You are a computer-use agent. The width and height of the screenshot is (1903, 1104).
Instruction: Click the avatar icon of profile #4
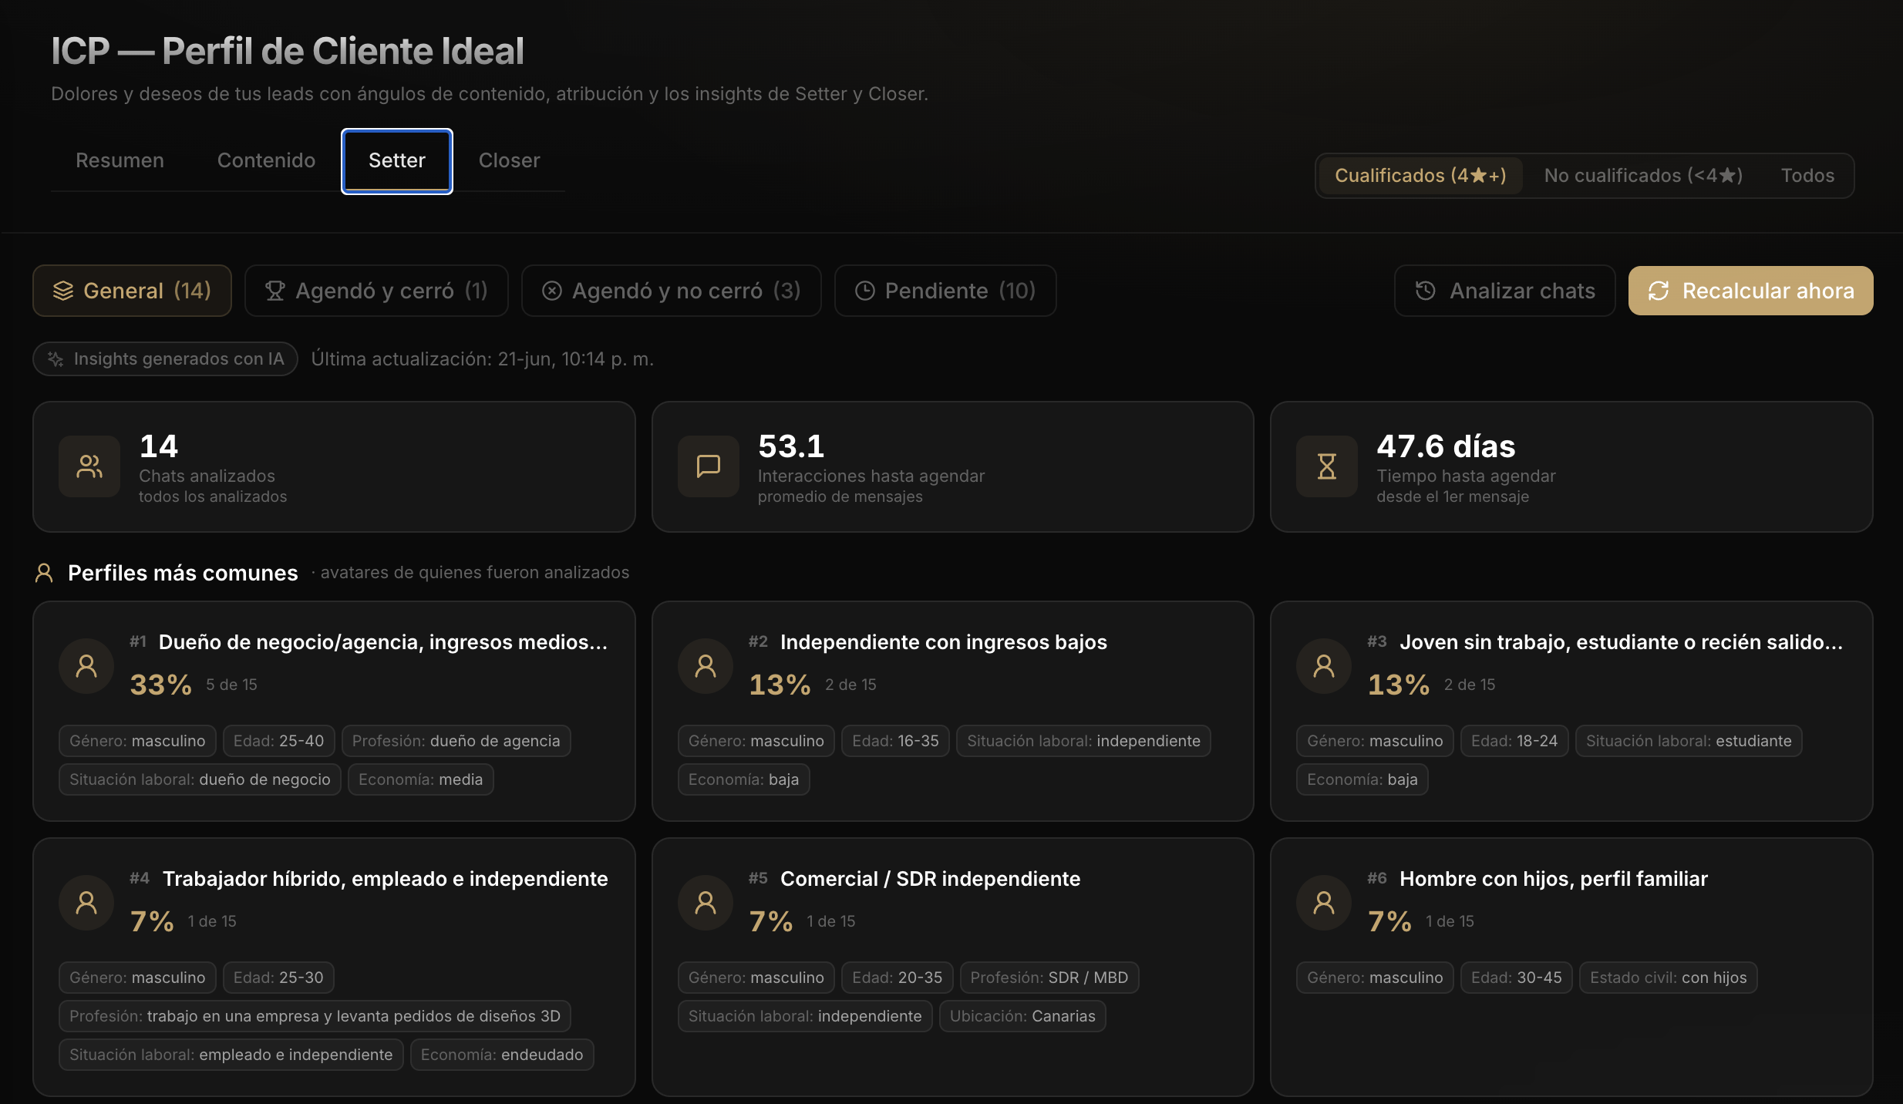click(86, 903)
